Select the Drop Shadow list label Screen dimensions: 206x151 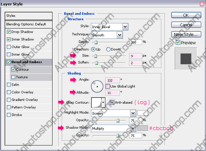click(x=22, y=32)
